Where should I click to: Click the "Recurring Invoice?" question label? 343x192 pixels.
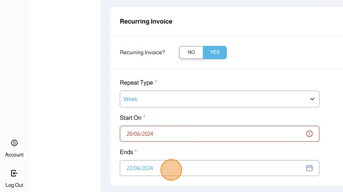pyautogui.click(x=142, y=52)
